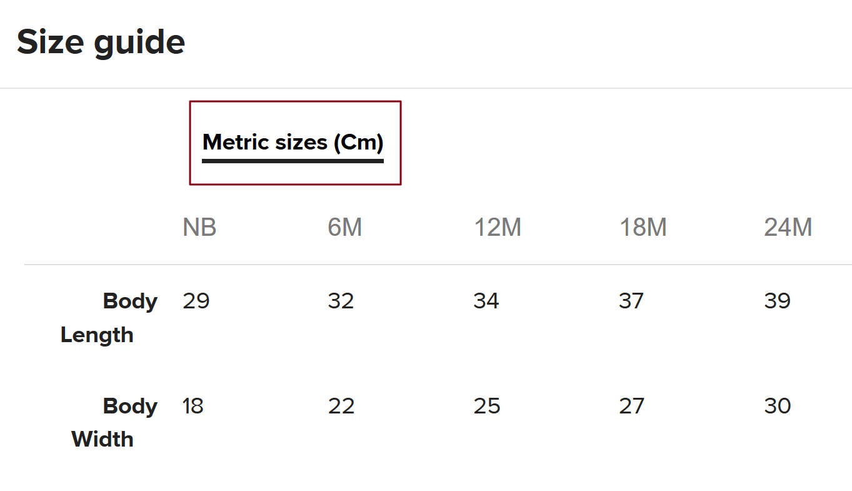This screenshot has width=852, height=491.
Task: Select the Metric sizes (Cm) tab
Action: click(295, 143)
